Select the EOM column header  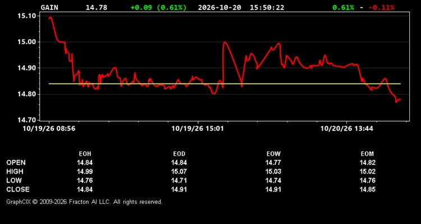click(x=367, y=154)
